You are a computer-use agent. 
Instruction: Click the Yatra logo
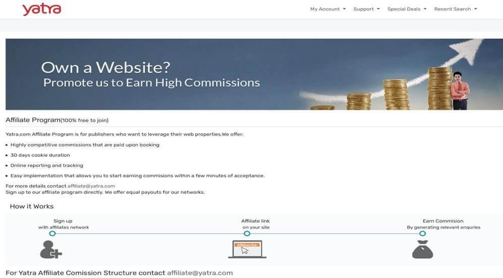pyautogui.click(x=42, y=9)
